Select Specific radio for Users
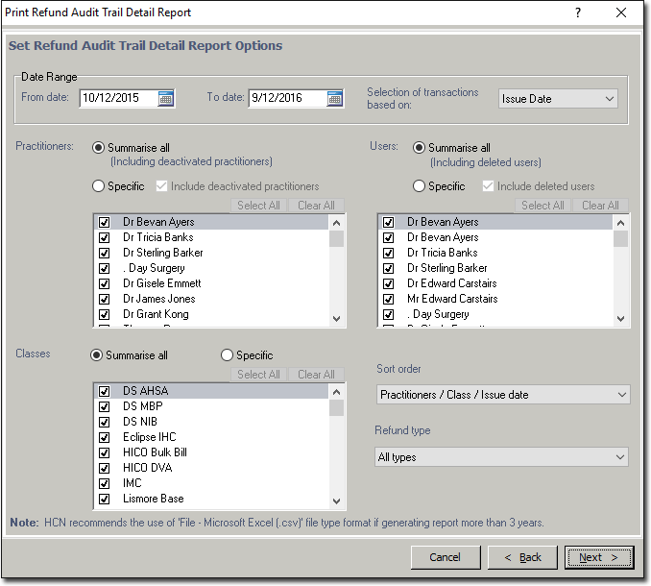 tap(419, 186)
